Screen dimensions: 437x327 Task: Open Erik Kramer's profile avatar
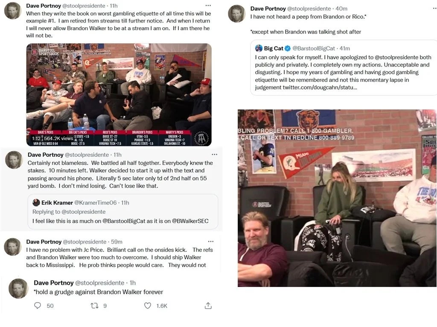[x=36, y=202]
